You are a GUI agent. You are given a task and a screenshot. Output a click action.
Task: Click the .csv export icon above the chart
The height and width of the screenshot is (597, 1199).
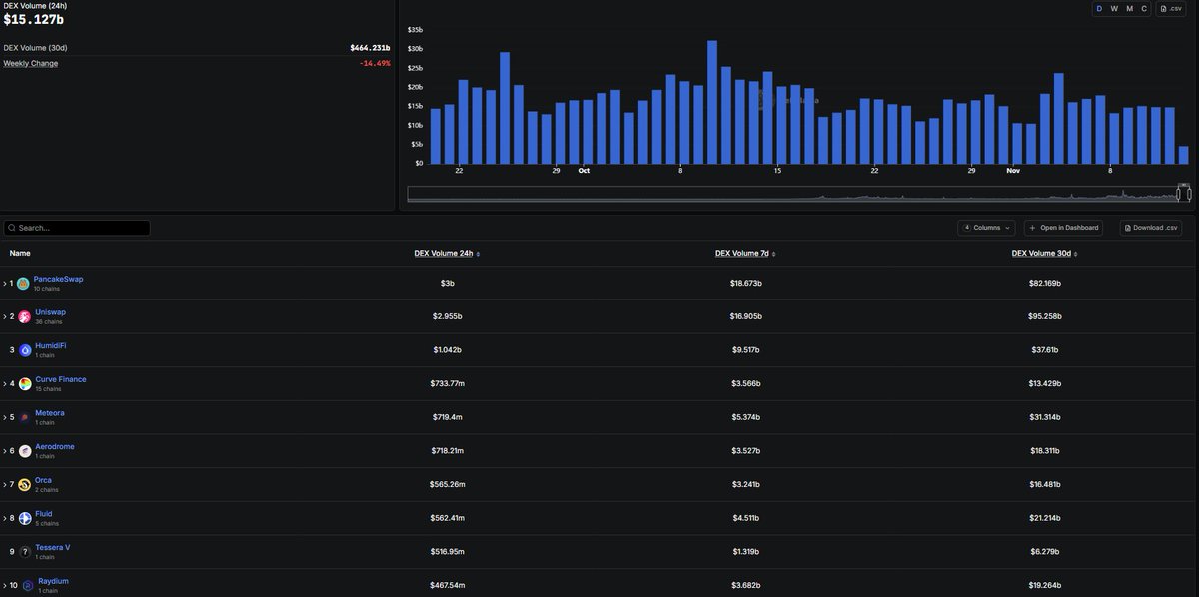[1162, 6]
